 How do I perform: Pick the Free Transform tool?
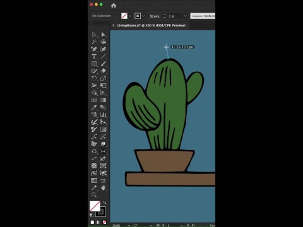click(x=103, y=85)
